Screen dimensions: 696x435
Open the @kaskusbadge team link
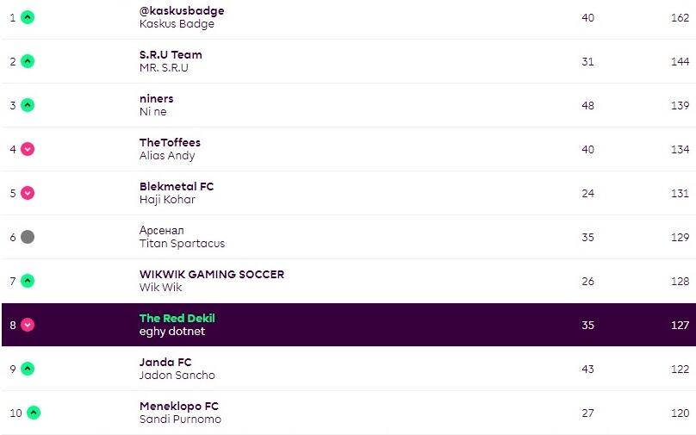[x=182, y=11]
